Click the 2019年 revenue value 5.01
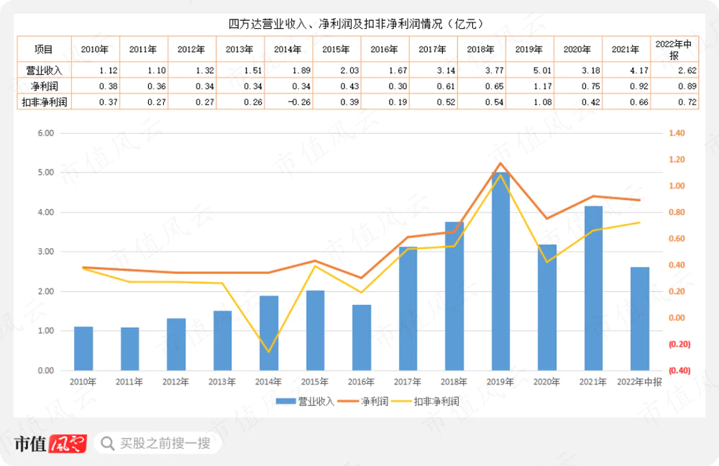Viewport: 719px width, 466px height. click(x=530, y=70)
